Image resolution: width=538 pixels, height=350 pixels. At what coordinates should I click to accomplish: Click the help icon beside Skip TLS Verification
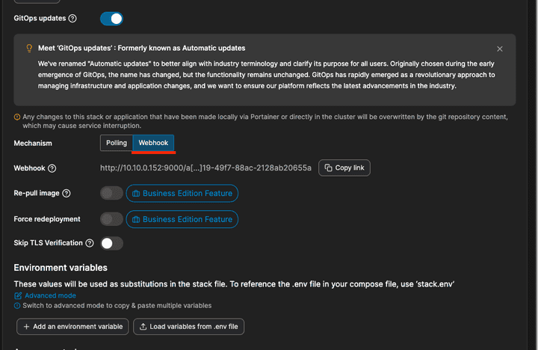click(x=90, y=243)
